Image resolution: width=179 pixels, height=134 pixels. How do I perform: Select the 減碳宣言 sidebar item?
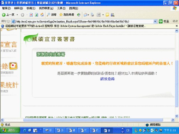pyautogui.click(x=9, y=45)
